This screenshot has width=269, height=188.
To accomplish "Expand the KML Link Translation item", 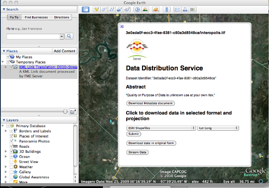I will point(6,67).
